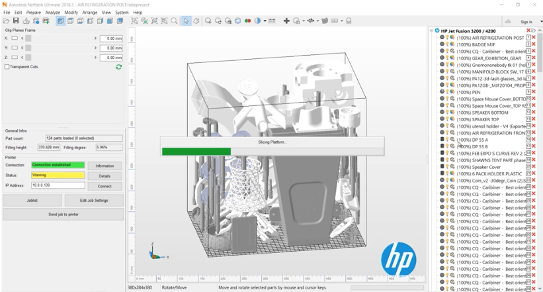Open the Arrange menu
This screenshot has width=543, height=292.
click(90, 12)
